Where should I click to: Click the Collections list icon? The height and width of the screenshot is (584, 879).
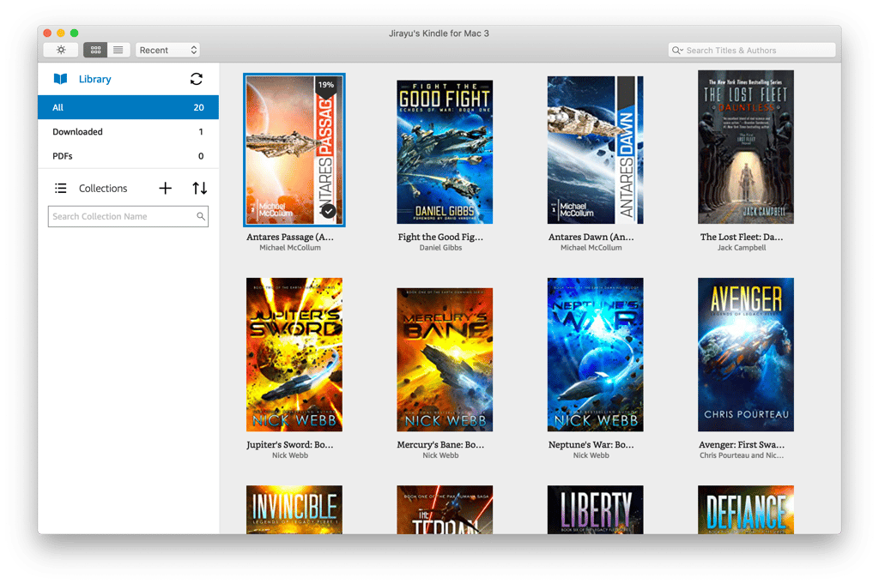pos(61,188)
